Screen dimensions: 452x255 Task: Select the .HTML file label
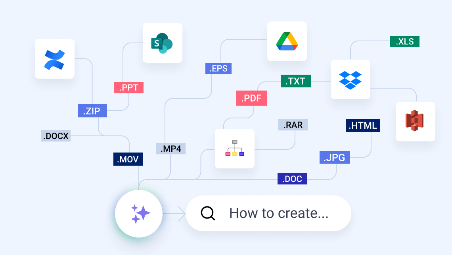tap(362, 126)
